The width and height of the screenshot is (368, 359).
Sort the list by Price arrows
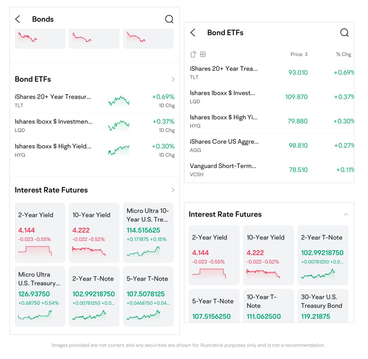coord(306,54)
